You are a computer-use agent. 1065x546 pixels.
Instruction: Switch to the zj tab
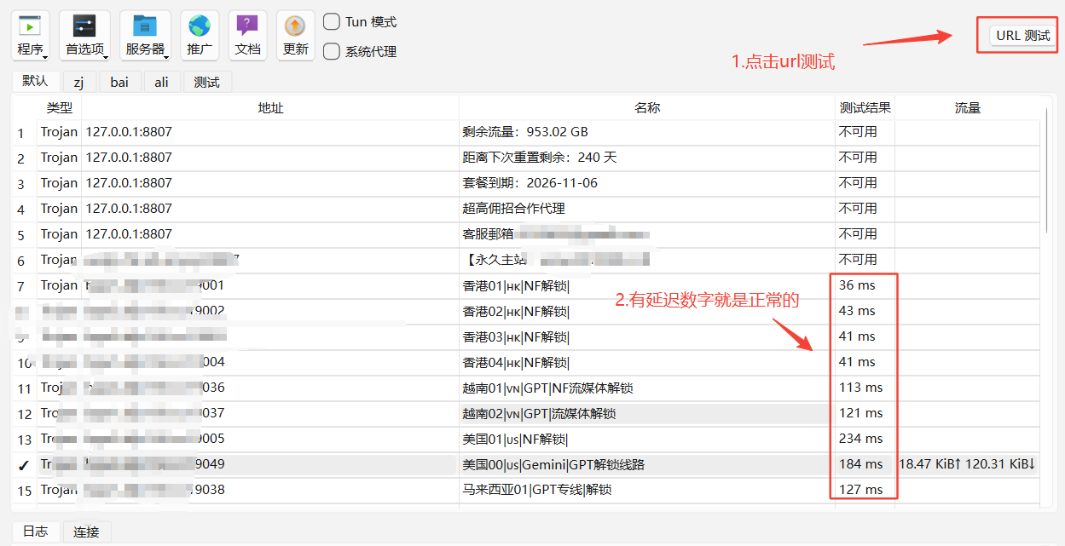tap(78, 83)
